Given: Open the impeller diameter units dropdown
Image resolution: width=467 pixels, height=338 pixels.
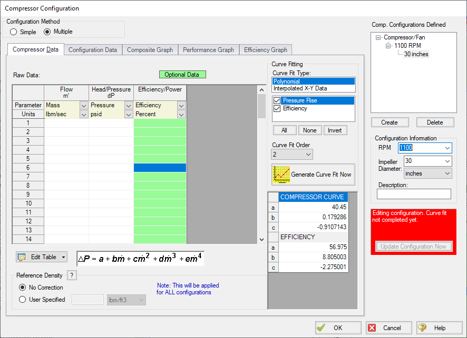Looking at the screenshot, I should [447, 173].
